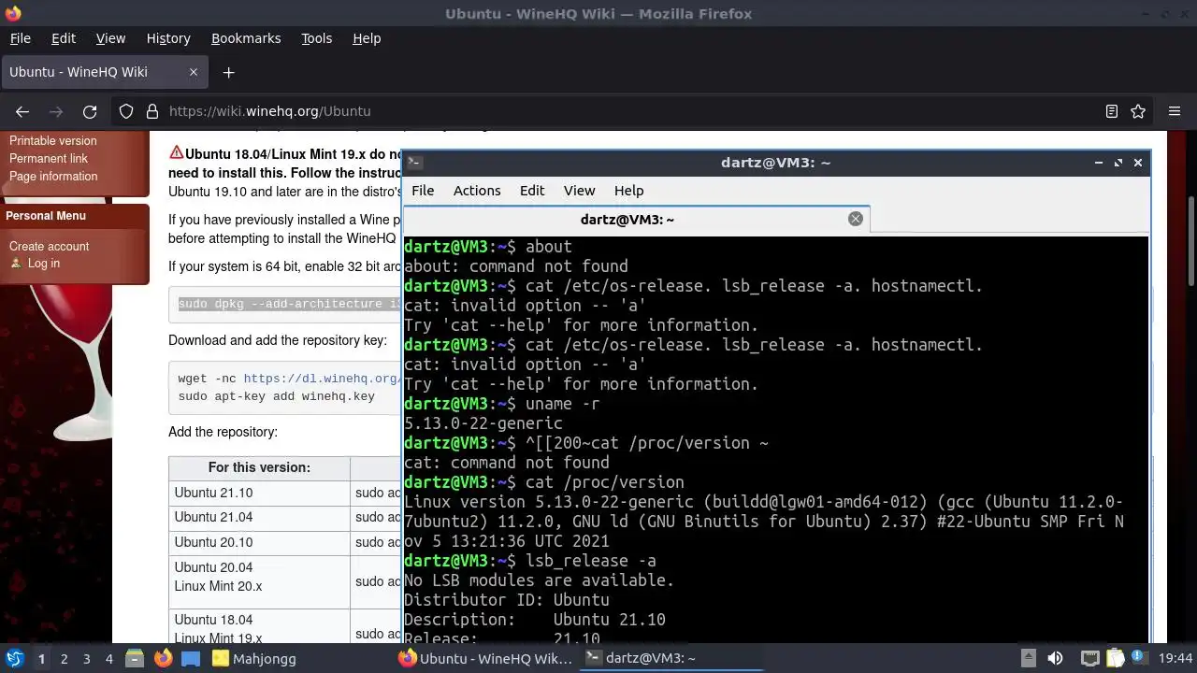1197x673 pixels.
Task: Open terminal View menu
Action: 579,191
